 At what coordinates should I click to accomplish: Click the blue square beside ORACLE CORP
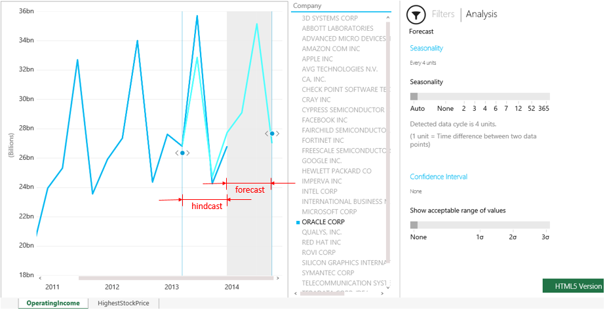click(297, 222)
